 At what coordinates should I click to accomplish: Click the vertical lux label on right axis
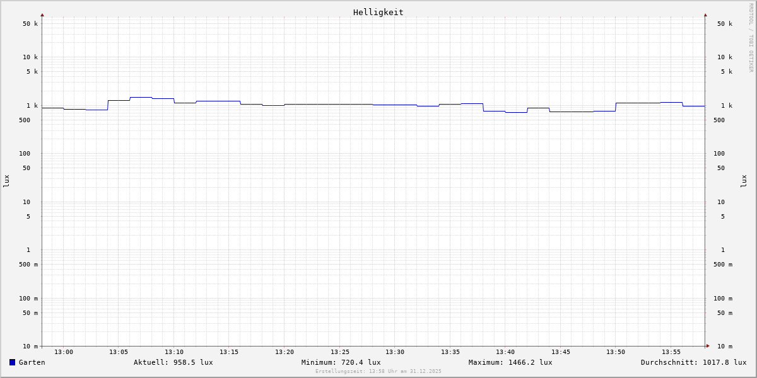(744, 181)
